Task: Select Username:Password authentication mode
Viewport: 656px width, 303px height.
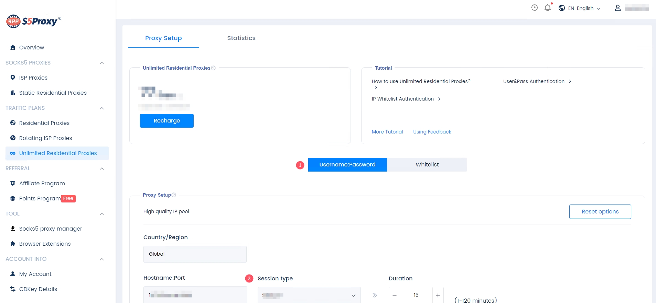Action: (x=347, y=165)
